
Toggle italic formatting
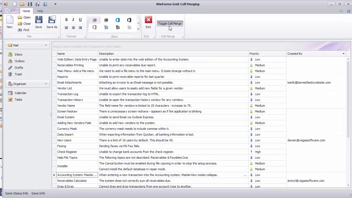point(73,20)
